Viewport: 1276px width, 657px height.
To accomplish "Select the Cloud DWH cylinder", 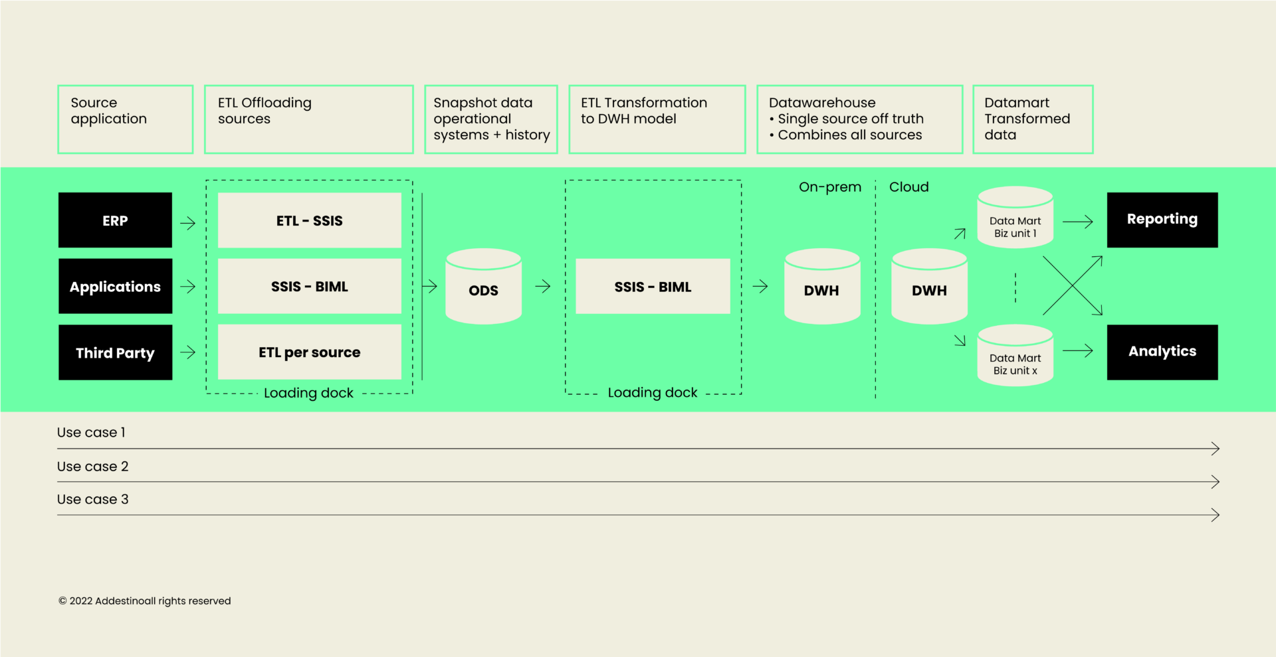I will [x=929, y=286].
